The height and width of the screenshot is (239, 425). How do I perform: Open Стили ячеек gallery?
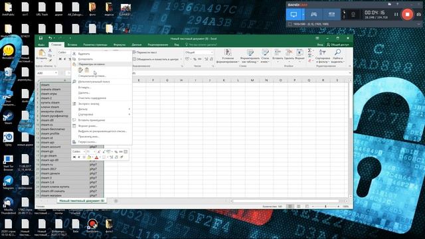click(x=265, y=56)
